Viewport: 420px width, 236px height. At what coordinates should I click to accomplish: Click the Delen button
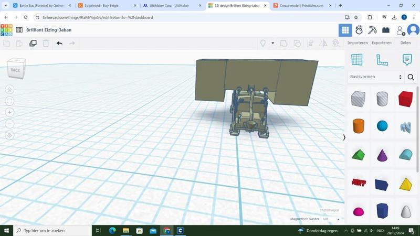(x=405, y=43)
